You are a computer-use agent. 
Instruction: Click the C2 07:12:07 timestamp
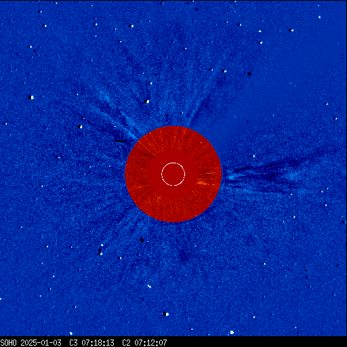pyautogui.click(x=144, y=343)
